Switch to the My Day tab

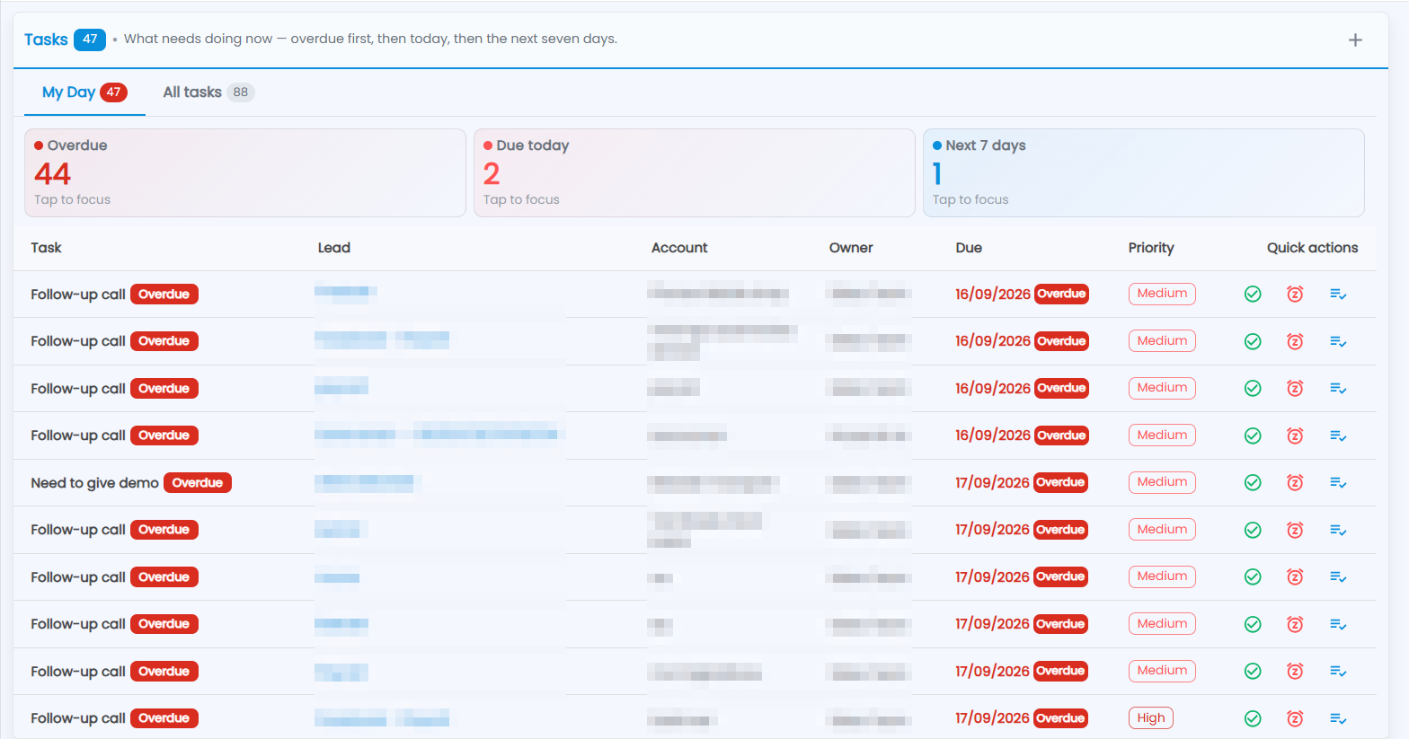tap(84, 92)
